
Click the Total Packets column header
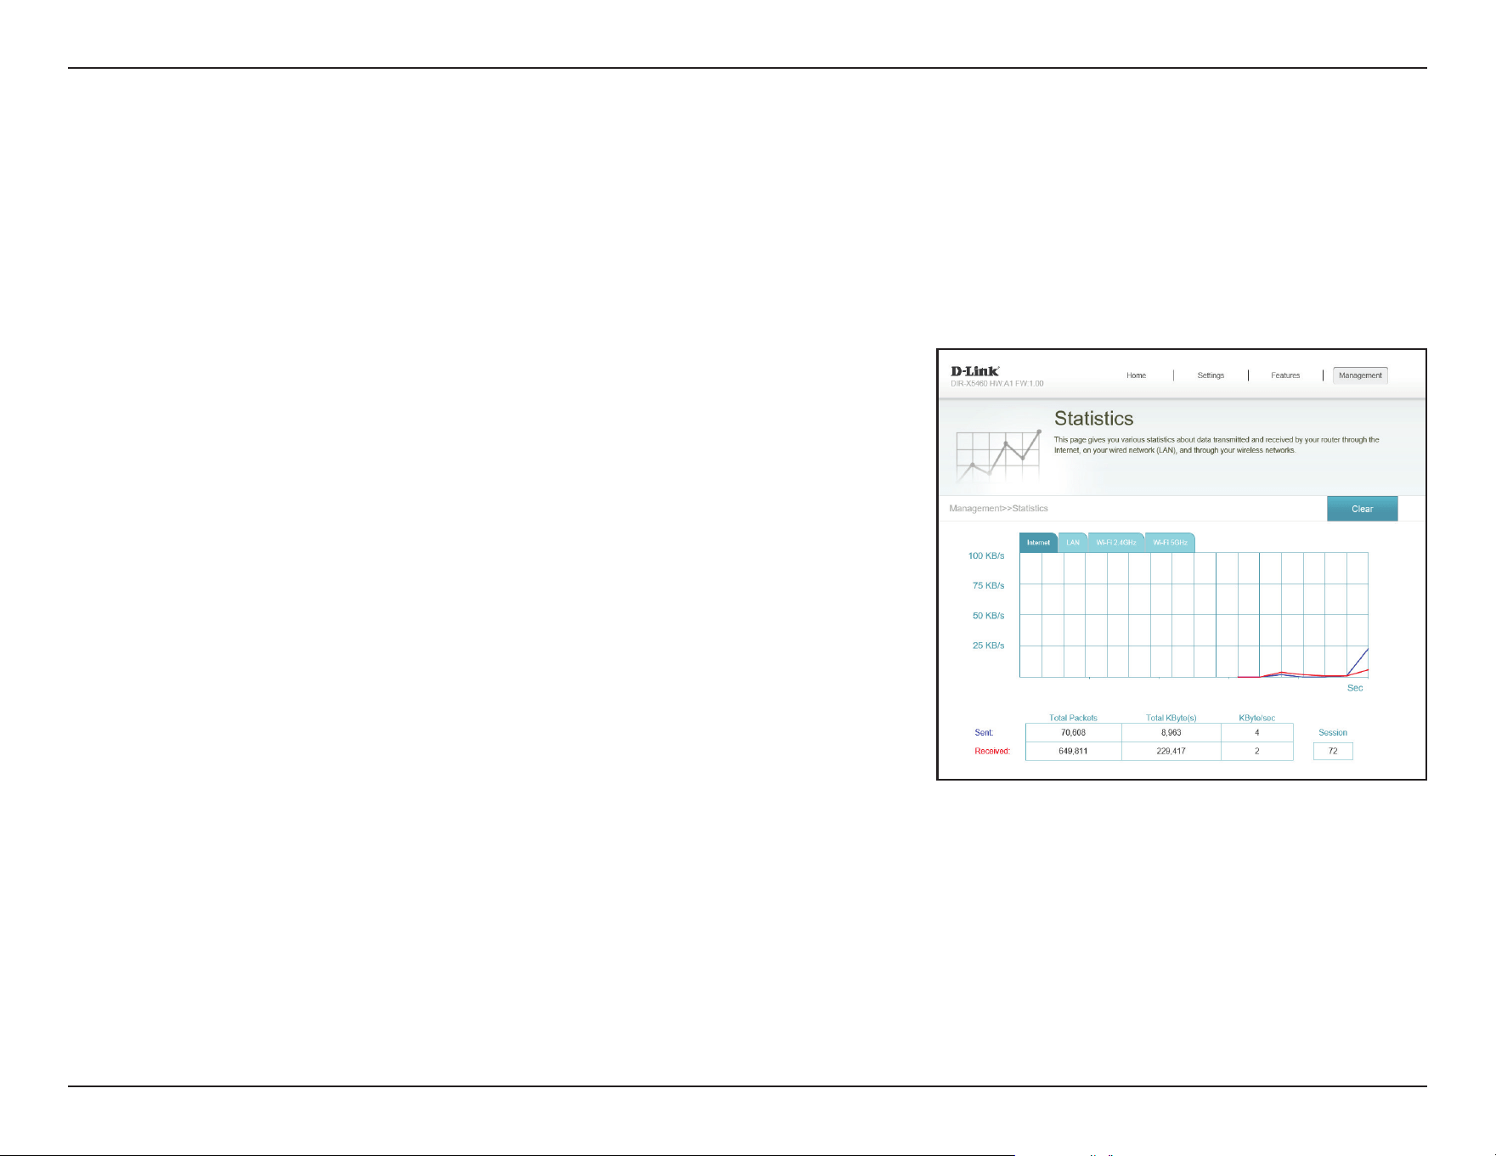(x=1073, y=718)
